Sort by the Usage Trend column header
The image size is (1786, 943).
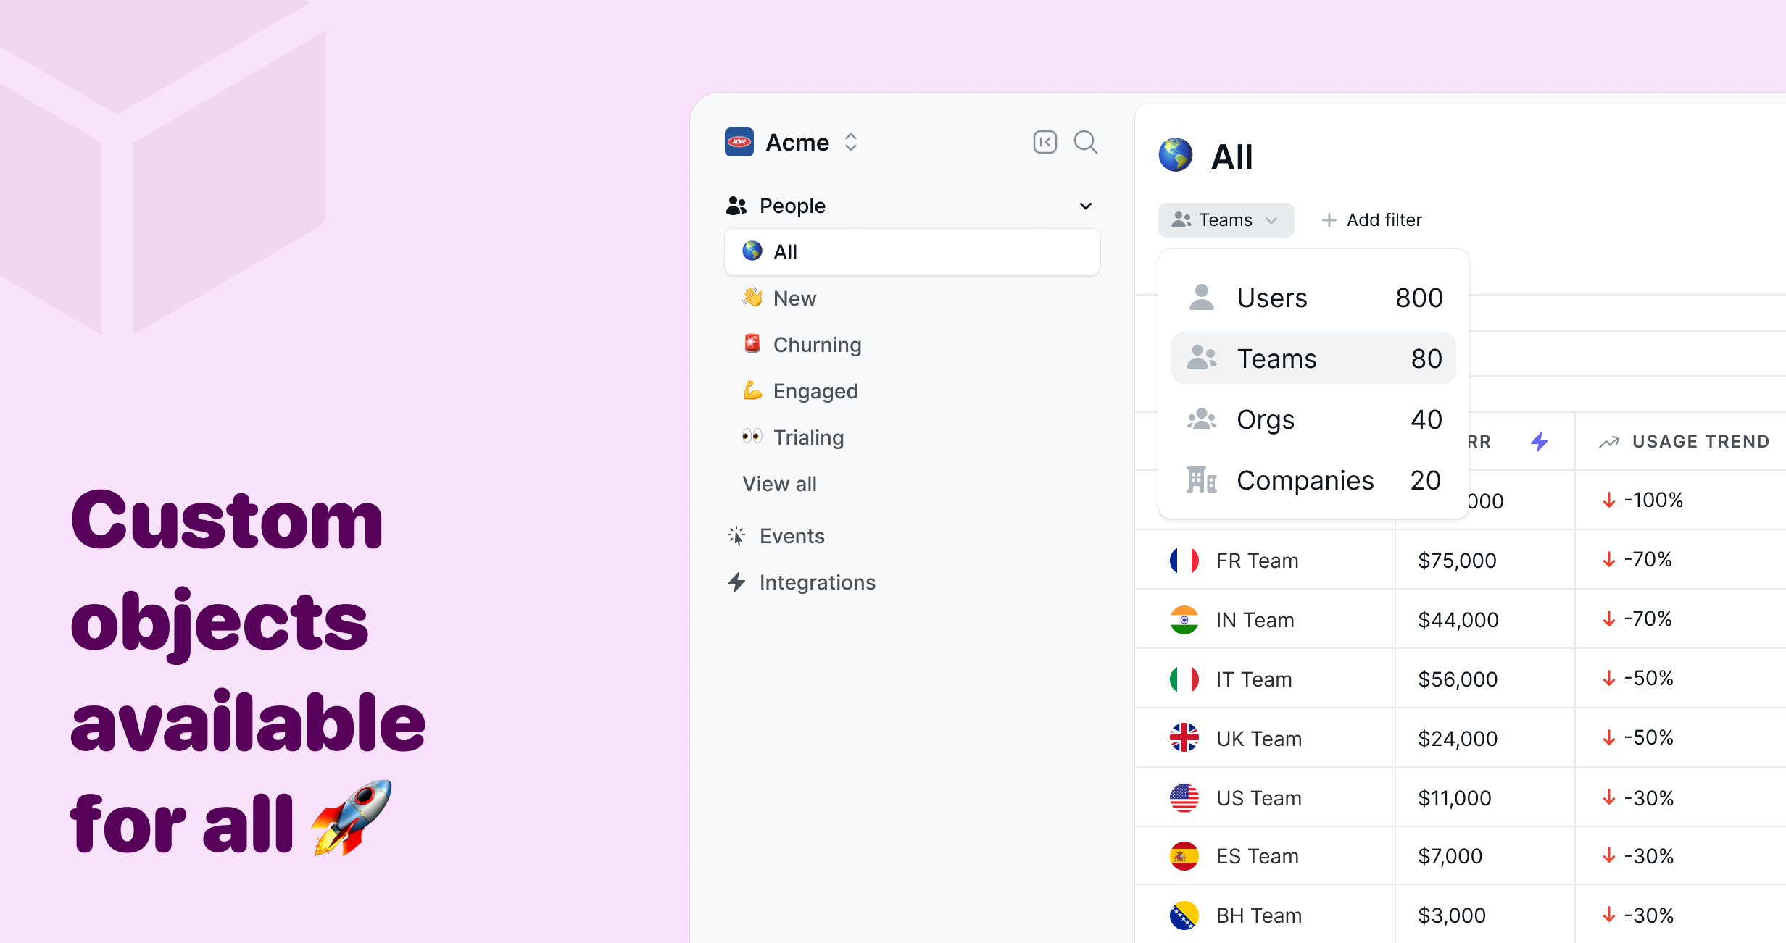tap(1699, 441)
